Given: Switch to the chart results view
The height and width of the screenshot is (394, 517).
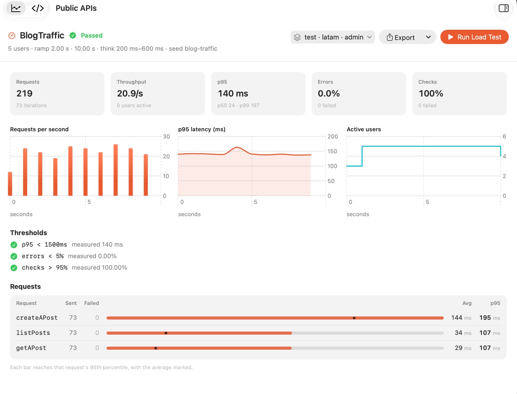Looking at the screenshot, I should [x=16, y=8].
